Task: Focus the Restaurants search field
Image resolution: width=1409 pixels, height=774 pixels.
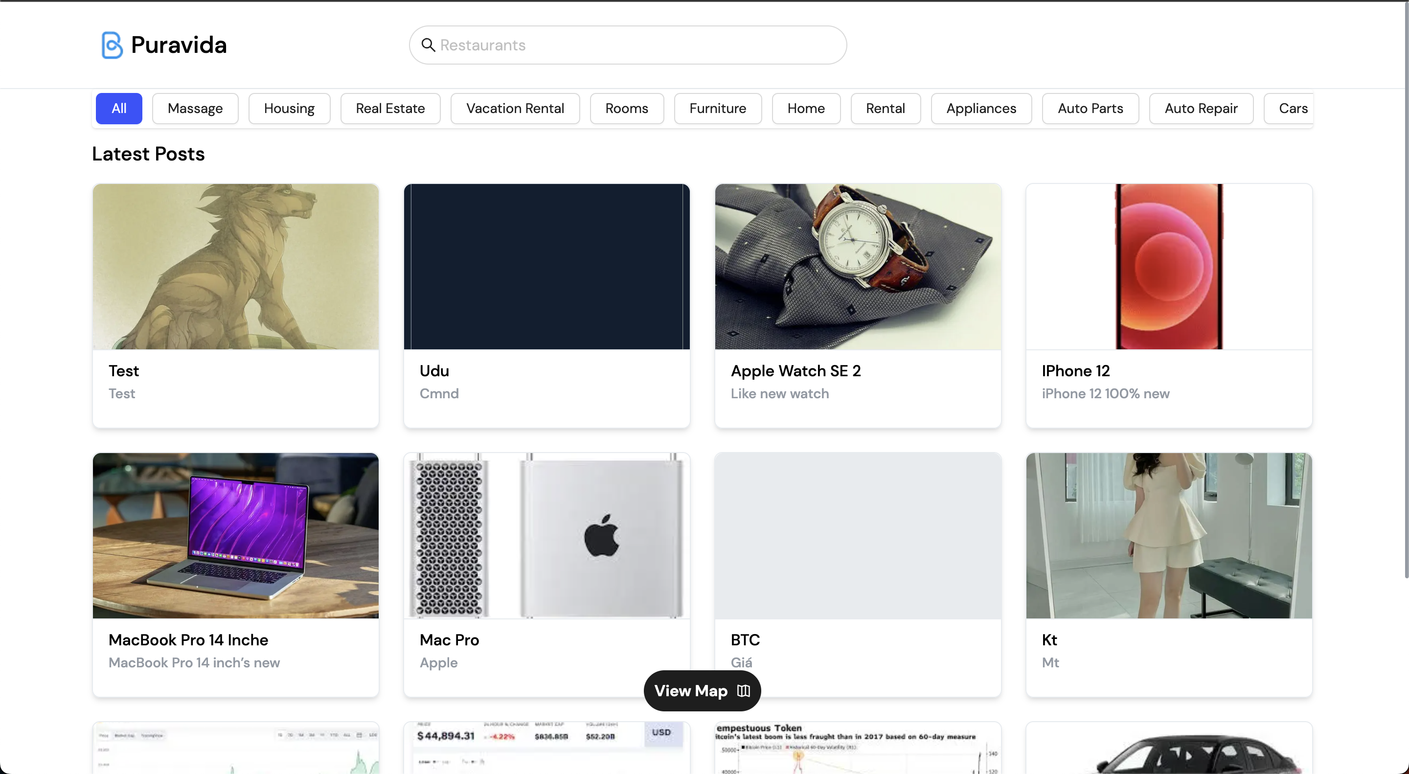Action: [628, 45]
